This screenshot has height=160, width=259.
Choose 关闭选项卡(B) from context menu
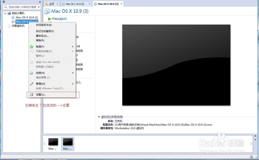(44, 25)
